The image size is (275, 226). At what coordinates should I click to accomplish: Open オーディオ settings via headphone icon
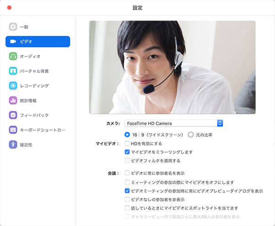(x=13, y=56)
